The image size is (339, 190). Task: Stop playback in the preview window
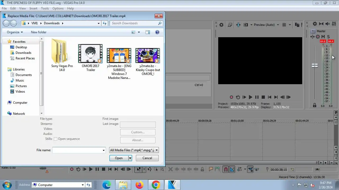tap(263, 97)
